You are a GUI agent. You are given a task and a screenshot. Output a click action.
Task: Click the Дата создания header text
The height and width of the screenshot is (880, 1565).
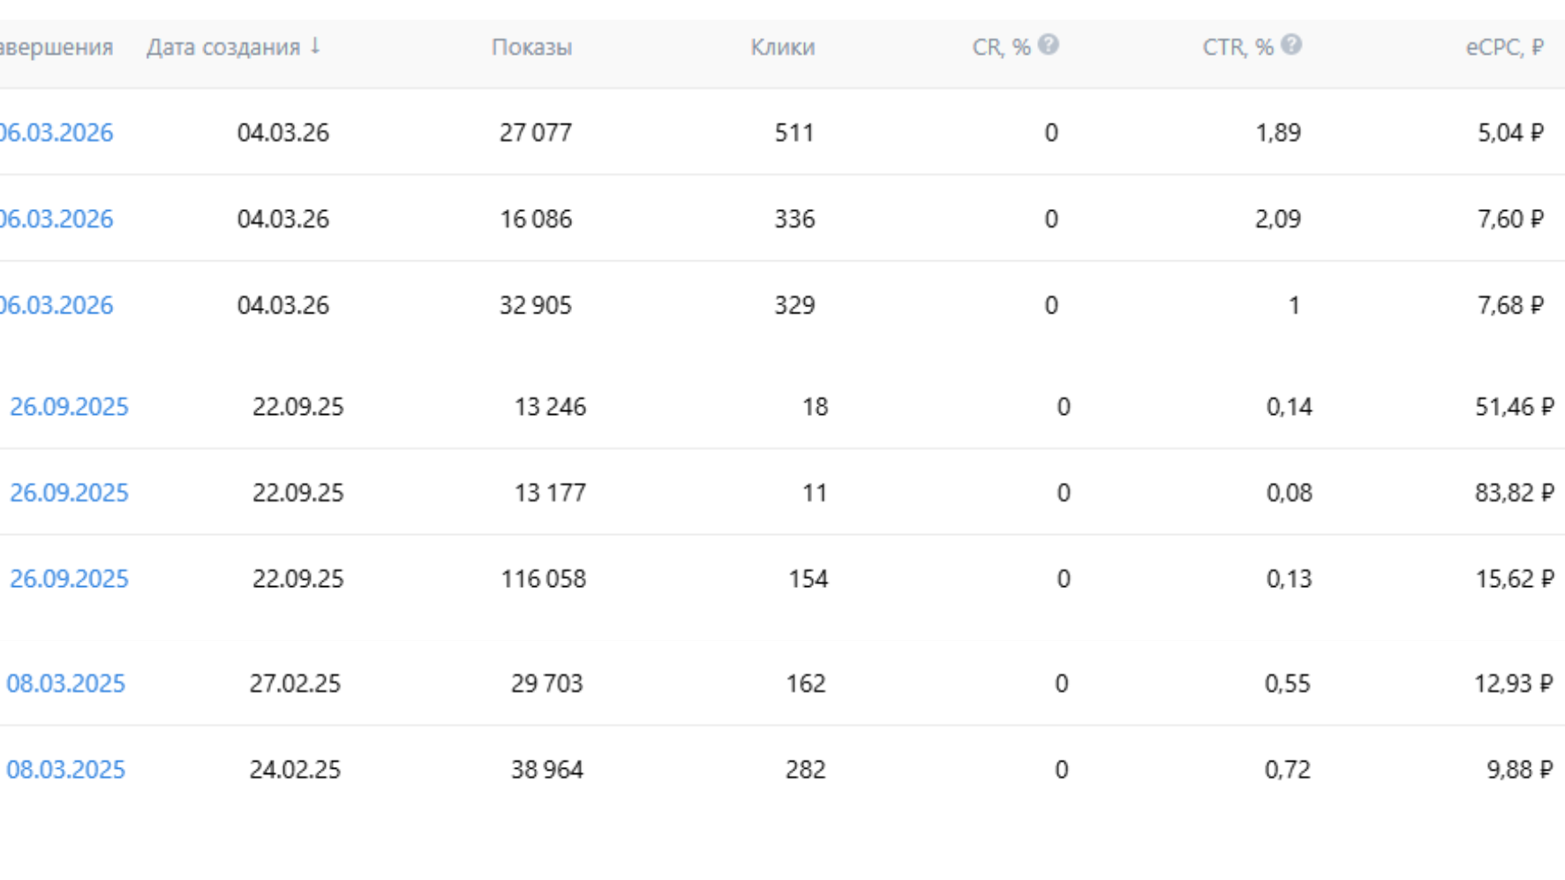pos(222,48)
